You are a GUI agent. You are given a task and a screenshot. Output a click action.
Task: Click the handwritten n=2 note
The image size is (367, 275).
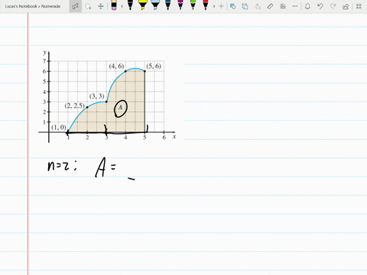[x=62, y=166]
